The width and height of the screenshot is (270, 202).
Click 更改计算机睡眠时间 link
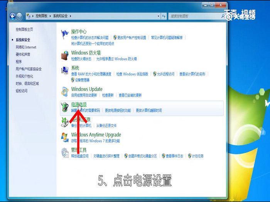(x=149, y=110)
